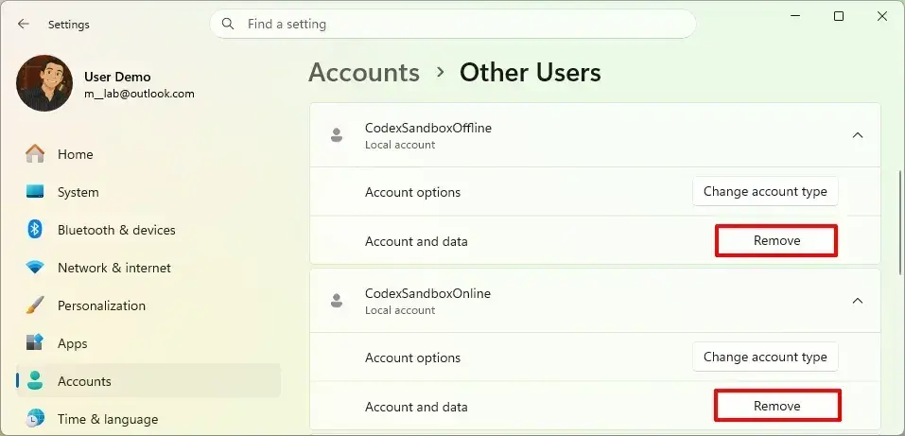Click the Time & language globe icon
905x436 pixels.
click(x=35, y=418)
